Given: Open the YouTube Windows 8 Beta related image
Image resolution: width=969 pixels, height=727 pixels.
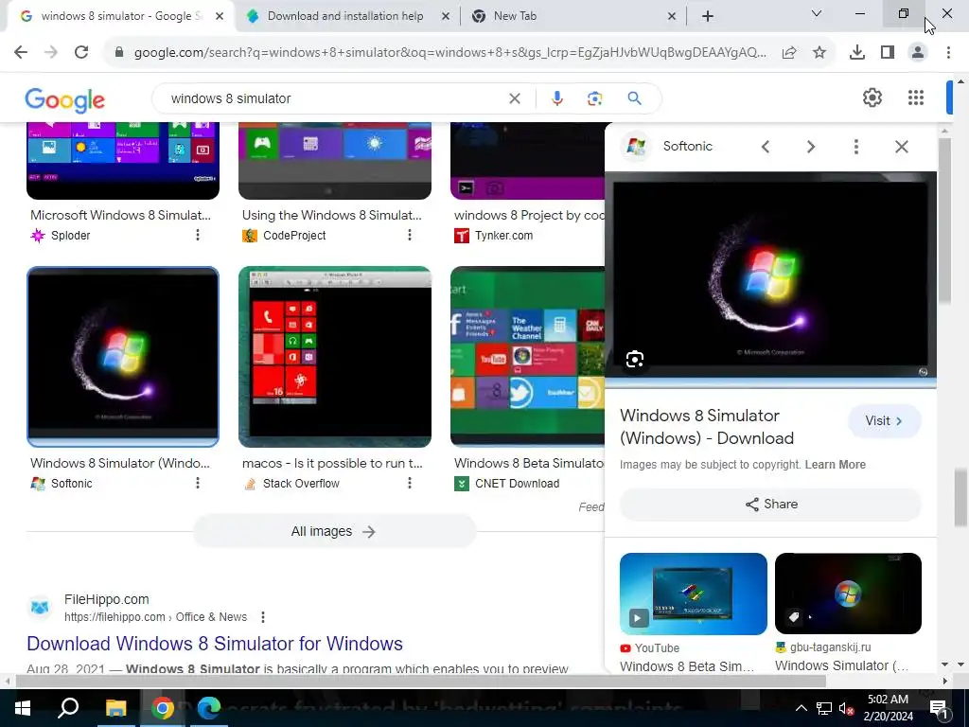Looking at the screenshot, I should pos(694,594).
